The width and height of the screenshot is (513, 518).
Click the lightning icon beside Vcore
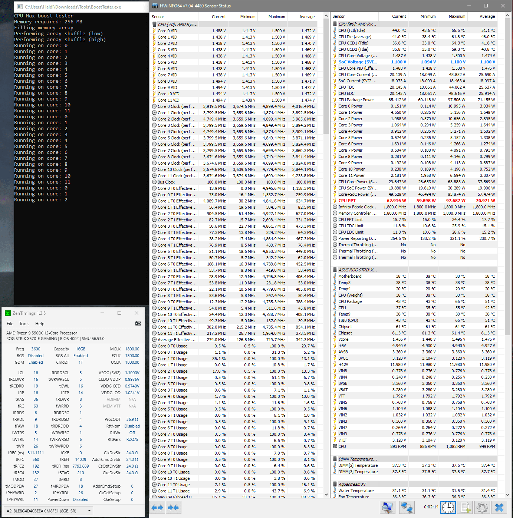pyautogui.click(x=335, y=339)
